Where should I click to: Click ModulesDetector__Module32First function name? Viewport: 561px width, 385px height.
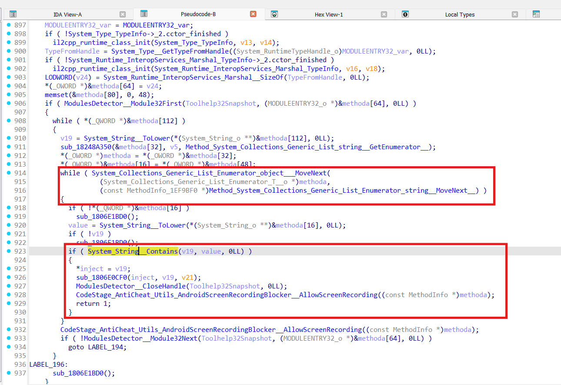coord(125,103)
